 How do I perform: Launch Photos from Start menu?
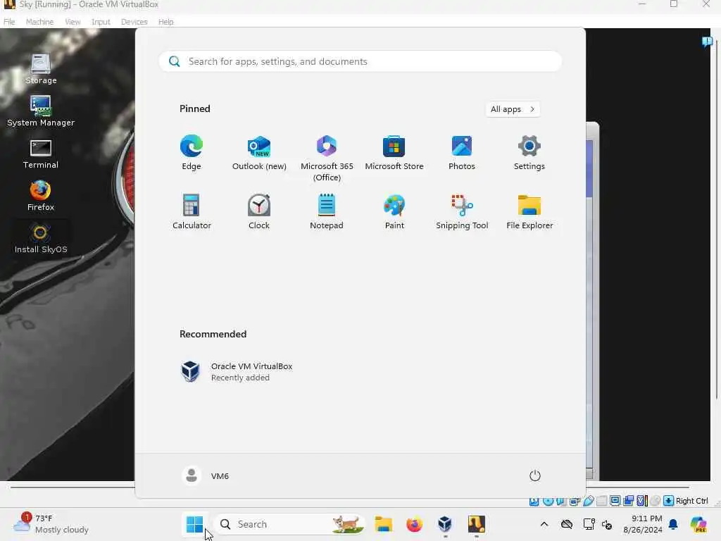pyautogui.click(x=462, y=153)
